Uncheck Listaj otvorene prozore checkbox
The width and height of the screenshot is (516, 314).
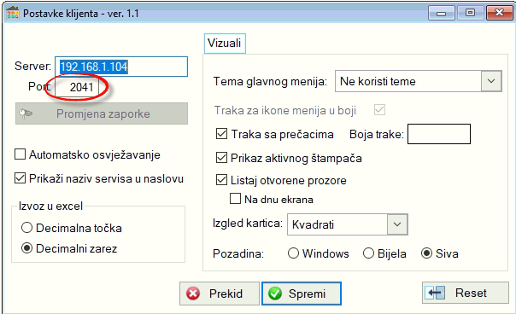(x=221, y=180)
